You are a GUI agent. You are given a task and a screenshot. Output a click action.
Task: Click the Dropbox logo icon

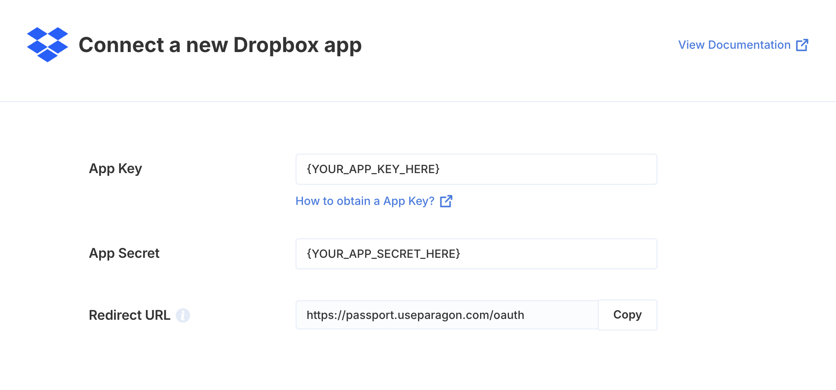tap(48, 45)
